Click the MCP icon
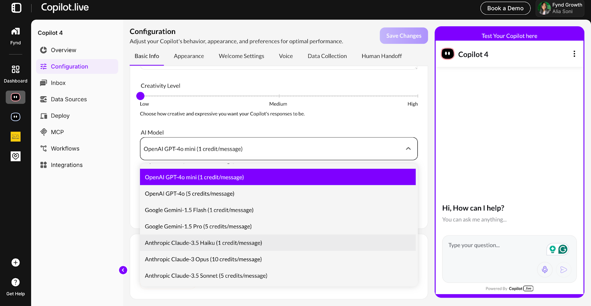 coord(44,132)
